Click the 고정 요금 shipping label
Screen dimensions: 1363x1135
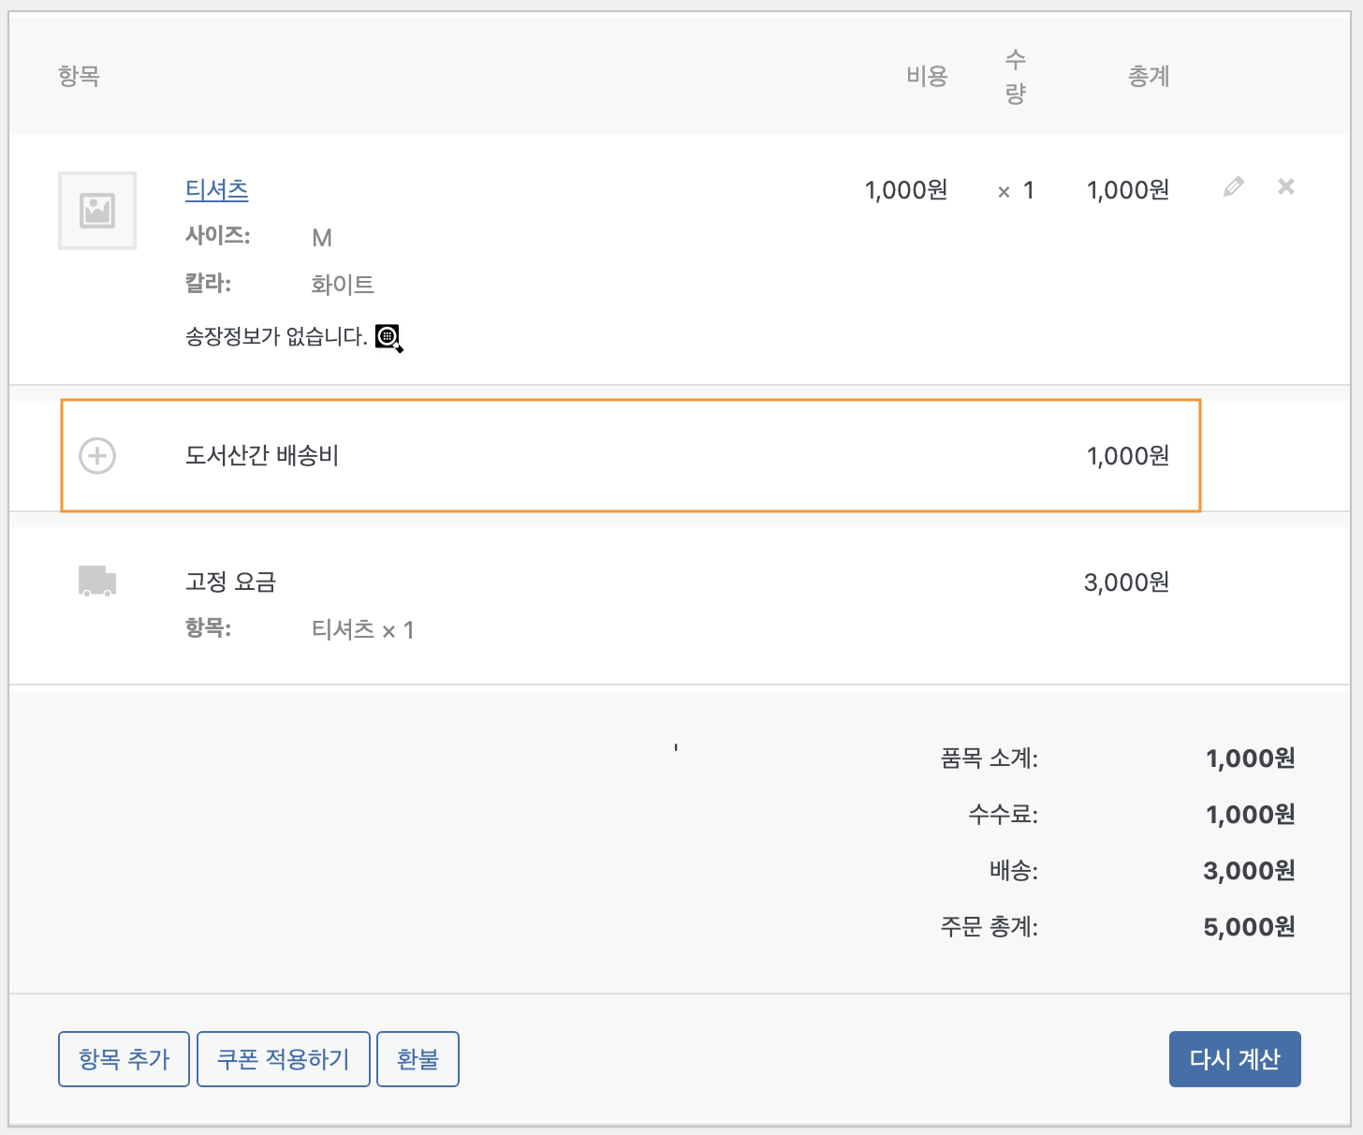230,582
